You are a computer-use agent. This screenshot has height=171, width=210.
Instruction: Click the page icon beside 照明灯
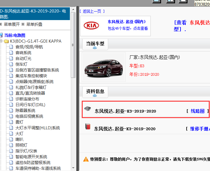[x=11, y=145]
